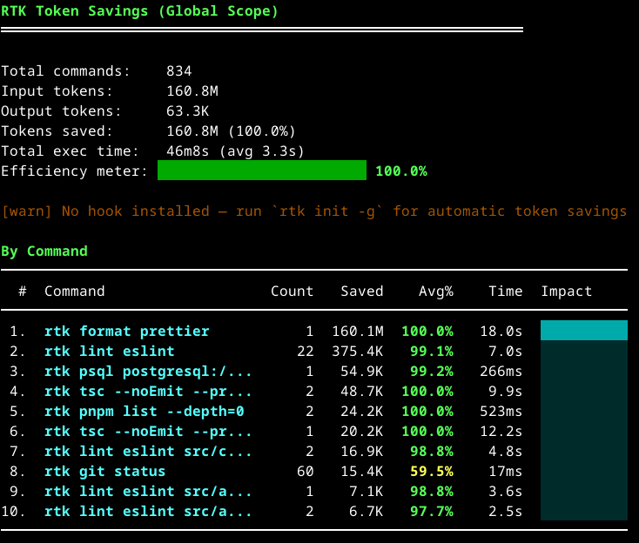Screen dimensions: 639x543
Task: Click the 'Impact' column header
Action: pyautogui.click(x=567, y=292)
